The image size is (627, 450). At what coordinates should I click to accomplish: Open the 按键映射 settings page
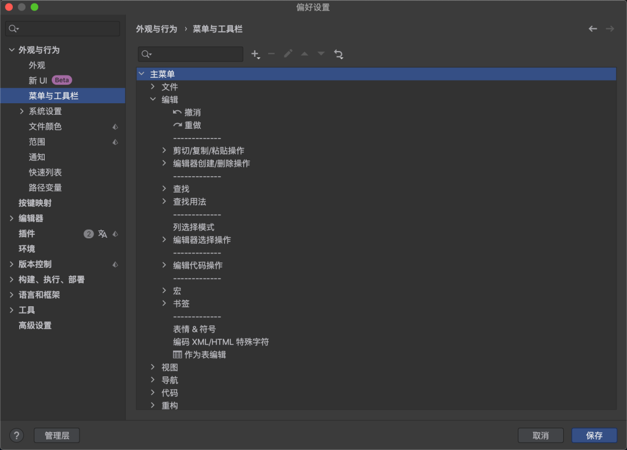35,203
